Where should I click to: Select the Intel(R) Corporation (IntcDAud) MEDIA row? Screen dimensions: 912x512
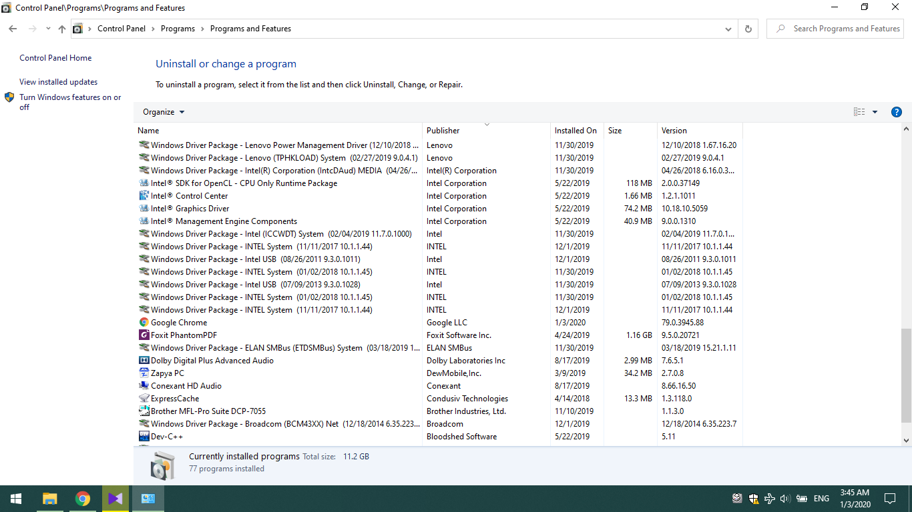point(438,171)
